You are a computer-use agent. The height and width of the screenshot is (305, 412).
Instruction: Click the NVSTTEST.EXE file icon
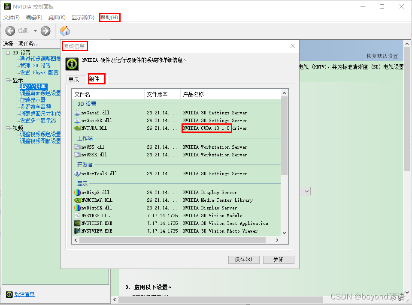tap(77, 223)
